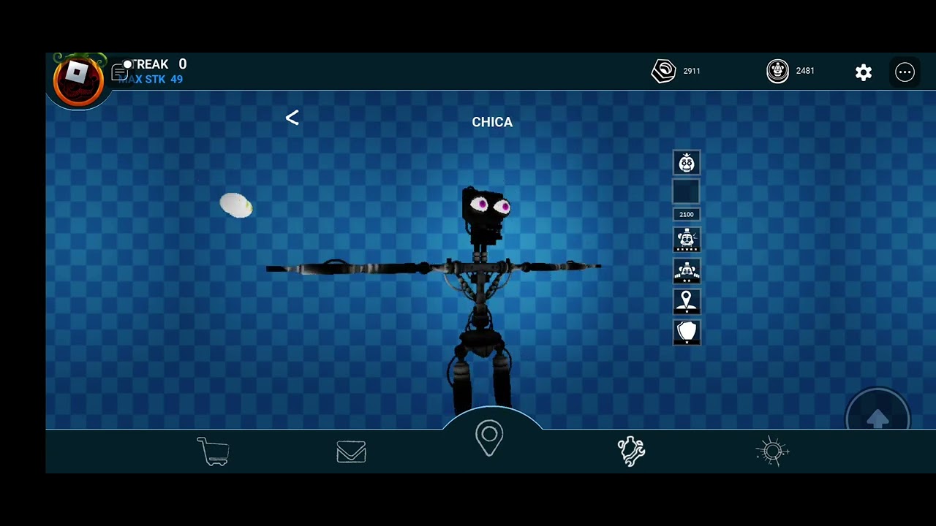The image size is (936, 526).
Task: Click the 2481 Faz-Coins amount
Action: [805, 71]
